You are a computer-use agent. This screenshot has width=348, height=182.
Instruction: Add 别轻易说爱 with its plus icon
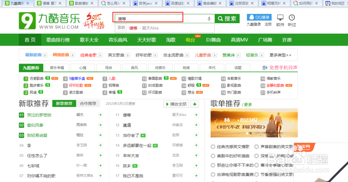[x=101, y=135]
